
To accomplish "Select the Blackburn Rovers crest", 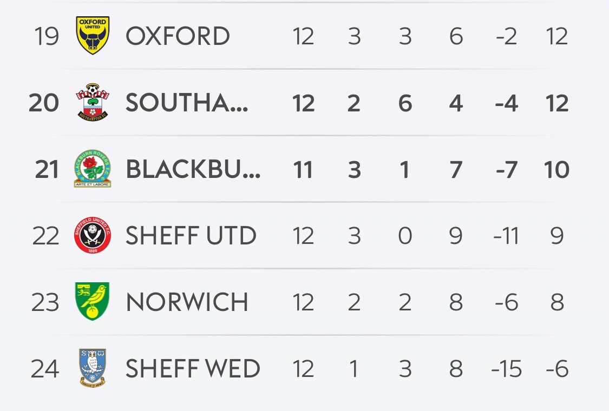I will (x=92, y=169).
